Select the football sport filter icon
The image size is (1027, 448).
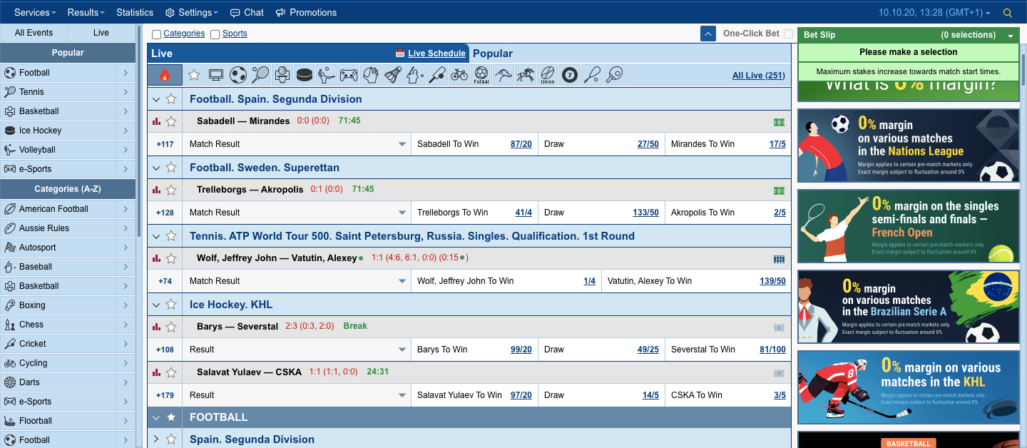pyautogui.click(x=238, y=75)
